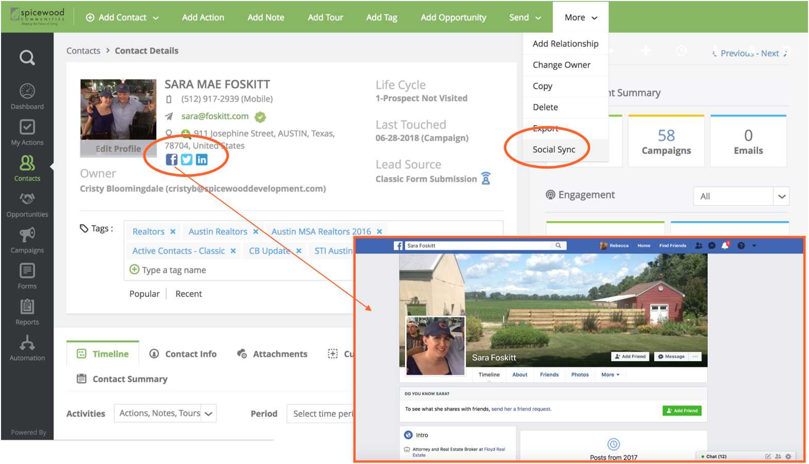Open Sara's Twitter profile icon
Screen dimensions: 809x464
pos(187,159)
